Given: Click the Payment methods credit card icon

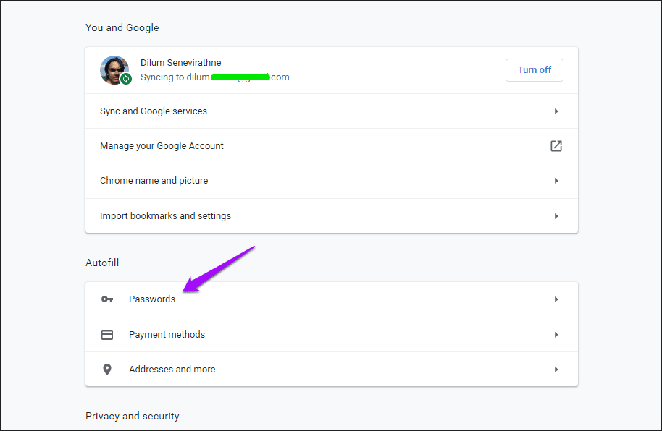Looking at the screenshot, I should [107, 335].
